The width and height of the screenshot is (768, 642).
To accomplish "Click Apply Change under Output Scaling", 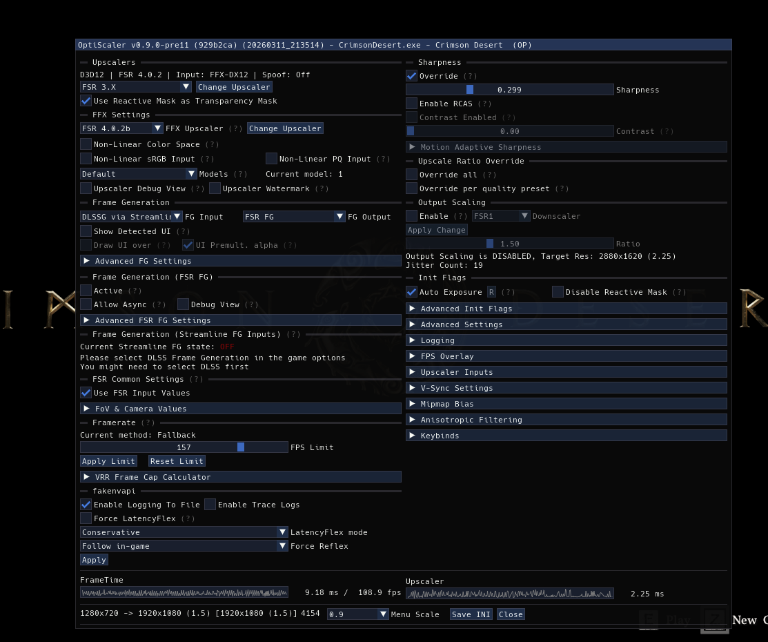I will (436, 229).
